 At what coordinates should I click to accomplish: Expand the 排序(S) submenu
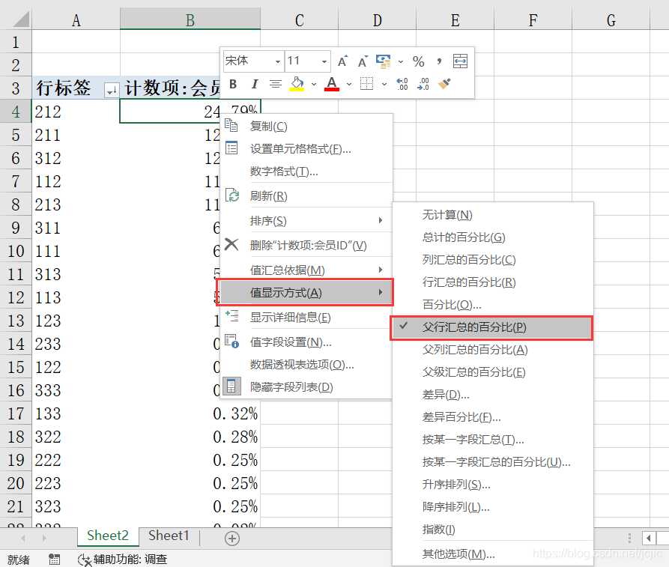tap(306, 220)
